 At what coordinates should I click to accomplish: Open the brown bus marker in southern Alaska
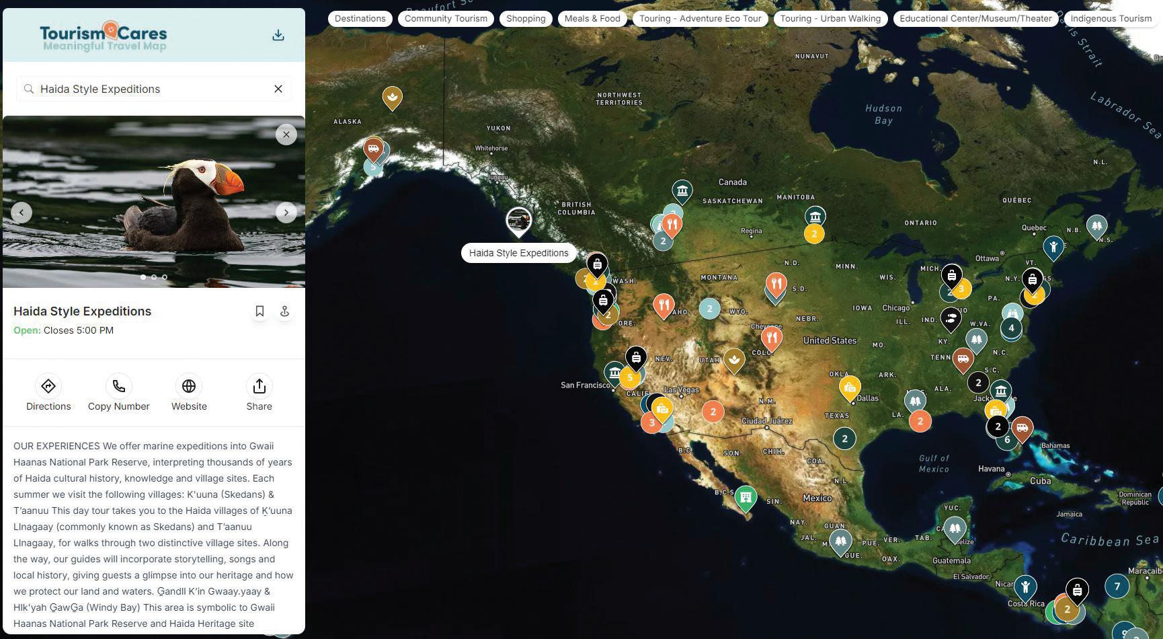click(x=373, y=149)
